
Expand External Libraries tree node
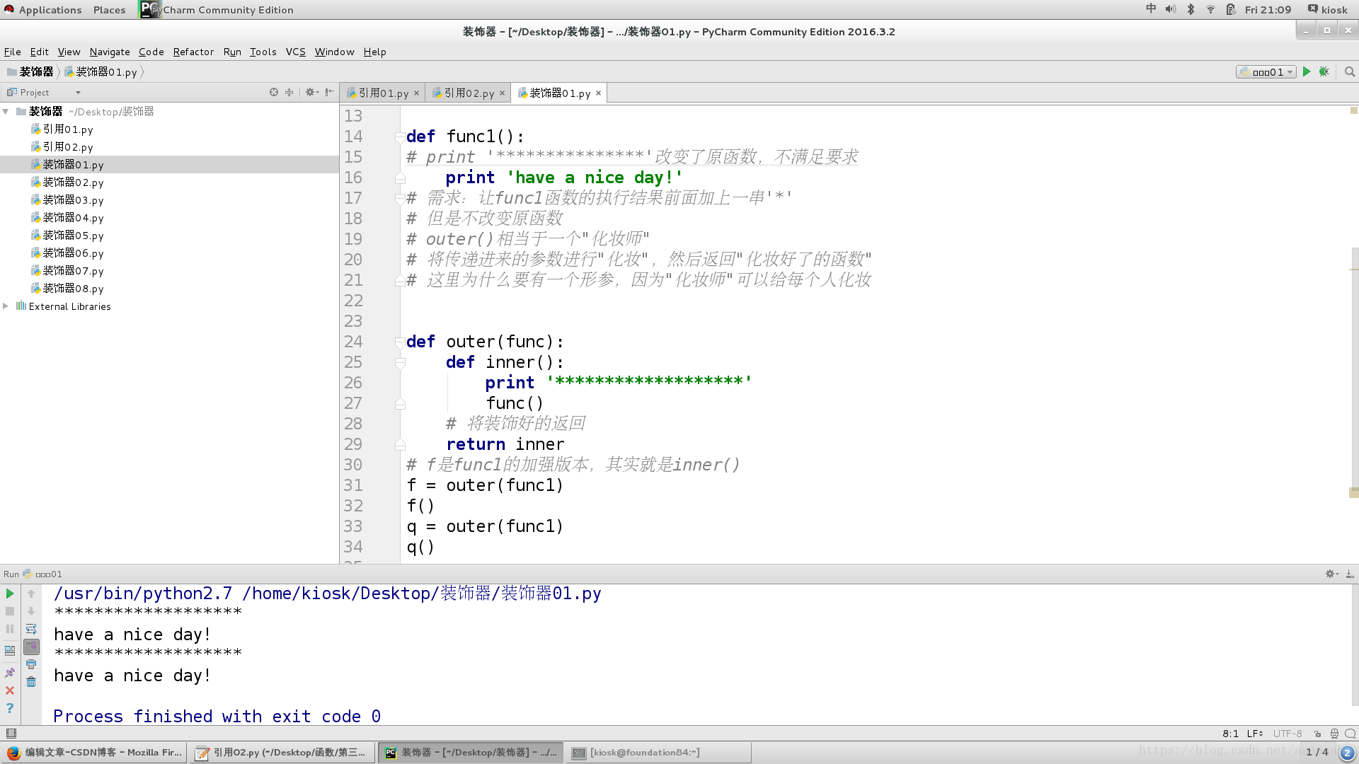tap(6, 306)
